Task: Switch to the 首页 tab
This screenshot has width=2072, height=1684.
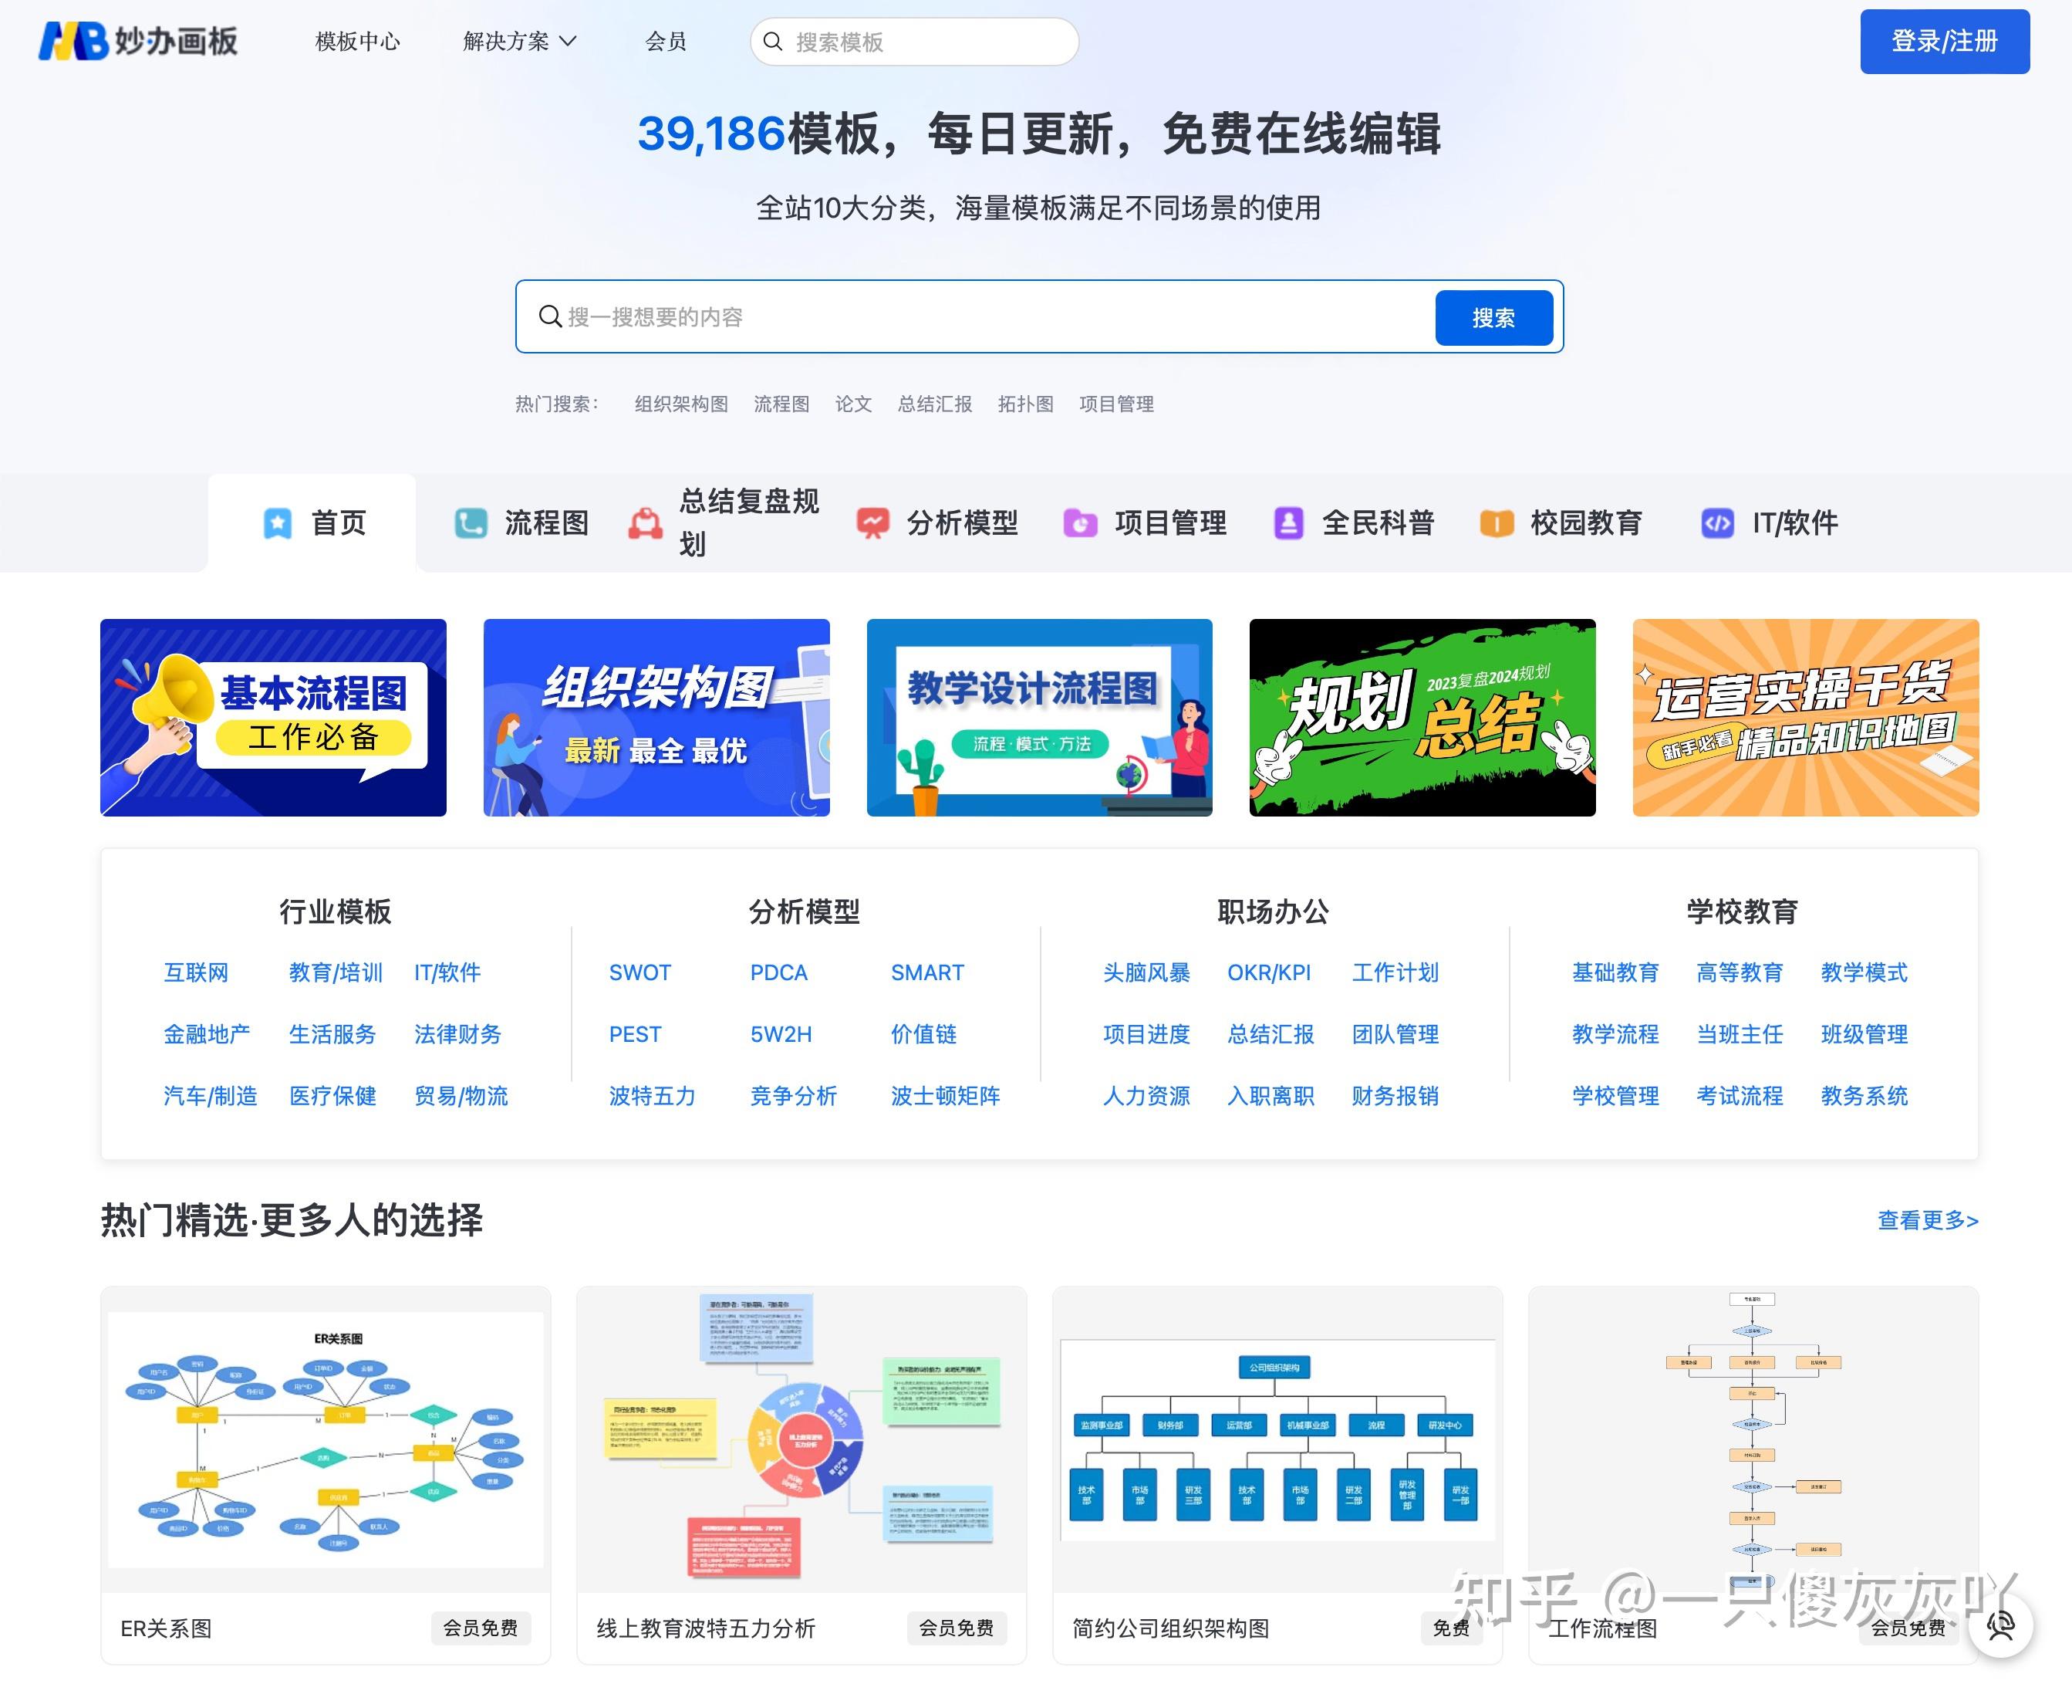Action: pos(312,522)
